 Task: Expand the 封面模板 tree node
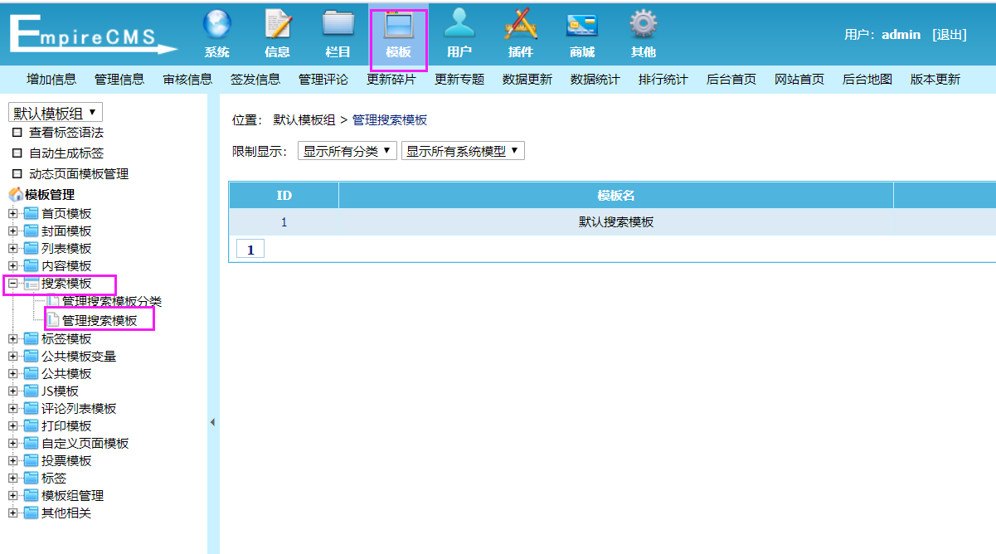pos(12,231)
